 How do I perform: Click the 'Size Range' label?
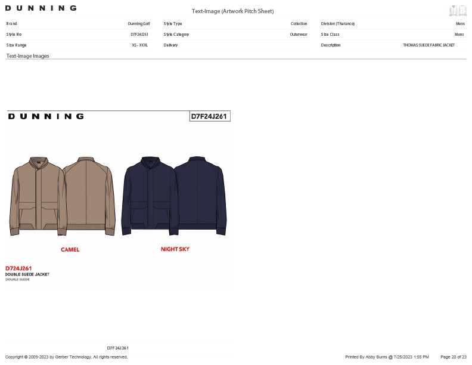[x=16, y=45]
